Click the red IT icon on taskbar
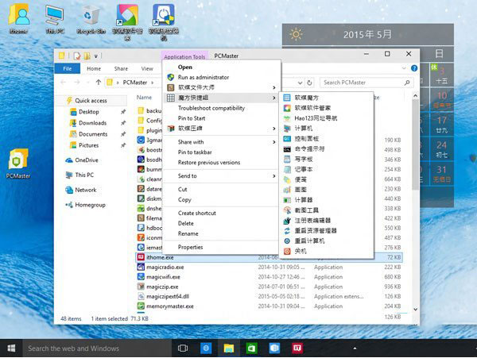 pos(297,348)
